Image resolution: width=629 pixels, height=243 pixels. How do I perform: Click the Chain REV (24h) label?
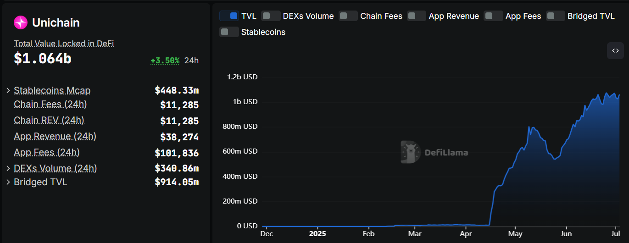[49, 121]
